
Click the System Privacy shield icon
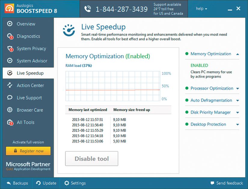[x=10, y=49]
